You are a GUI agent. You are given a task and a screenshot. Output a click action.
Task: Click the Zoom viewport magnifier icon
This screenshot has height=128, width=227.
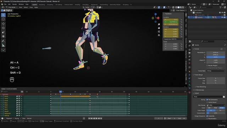click(x=159, y=25)
